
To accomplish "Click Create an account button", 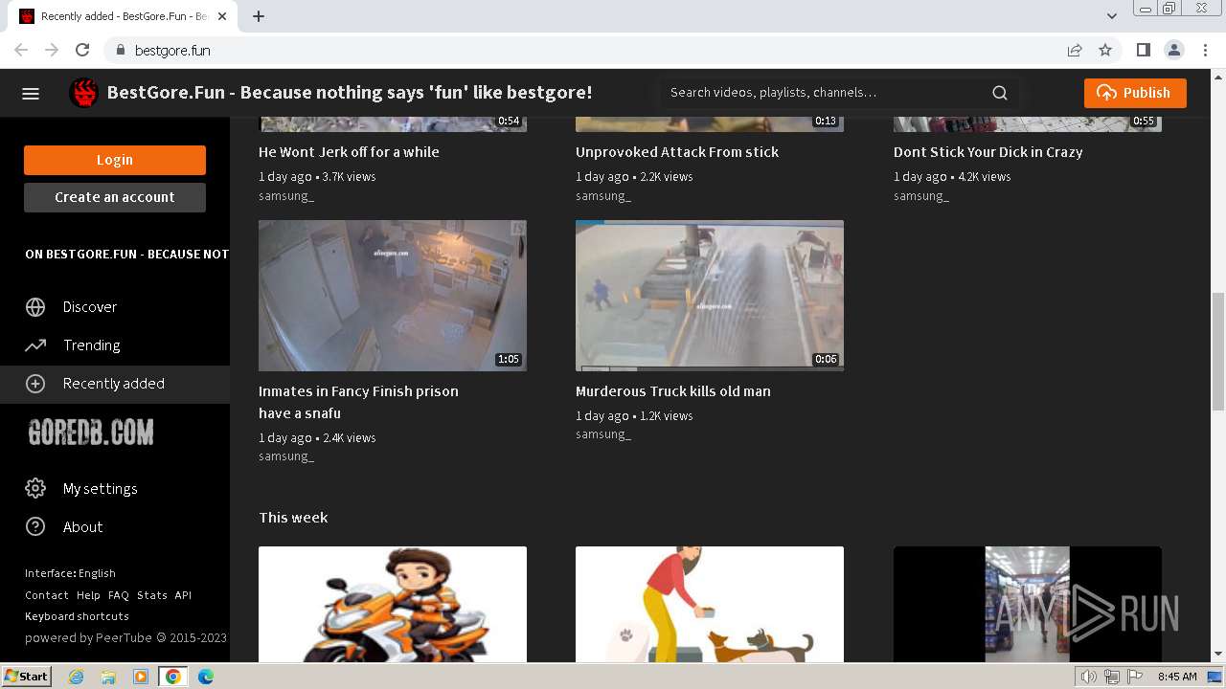I will pos(115,197).
